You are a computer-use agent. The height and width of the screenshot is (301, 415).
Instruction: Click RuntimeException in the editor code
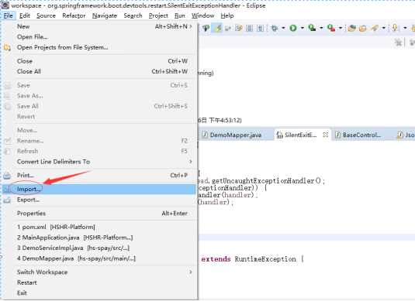coord(265,259)
